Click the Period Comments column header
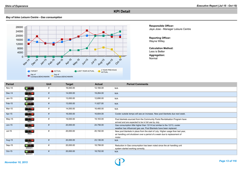This screenshot has height=171, width=242. click(137, 84)
